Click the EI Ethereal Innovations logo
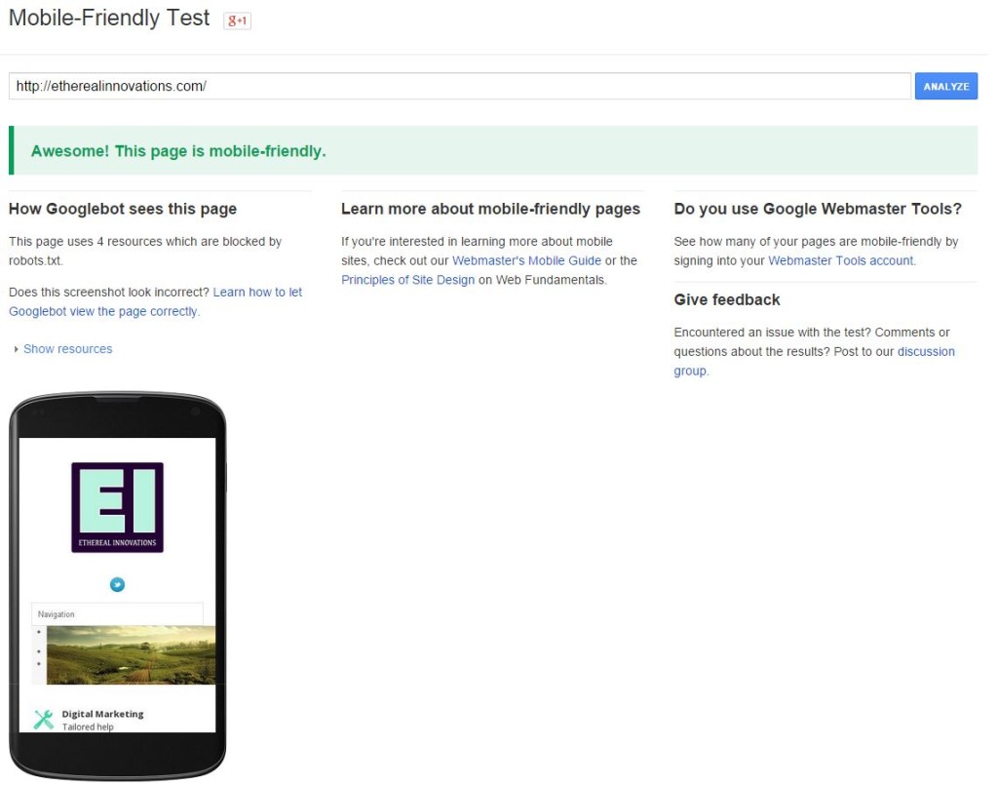This screenshot has height=785, width=998. (117, 507)
